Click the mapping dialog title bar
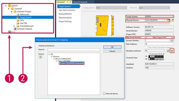The image size is (179, 101). coord(80,40)
